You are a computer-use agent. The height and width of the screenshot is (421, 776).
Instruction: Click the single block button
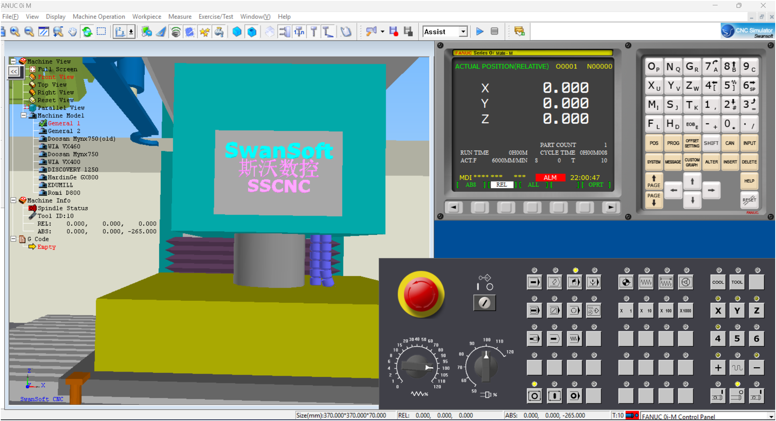(x=534, y=311)
